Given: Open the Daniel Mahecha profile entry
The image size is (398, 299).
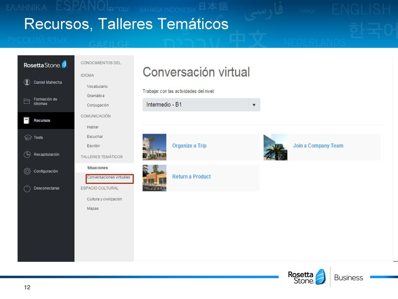Looking at the screenshot, I should (46, 82).
